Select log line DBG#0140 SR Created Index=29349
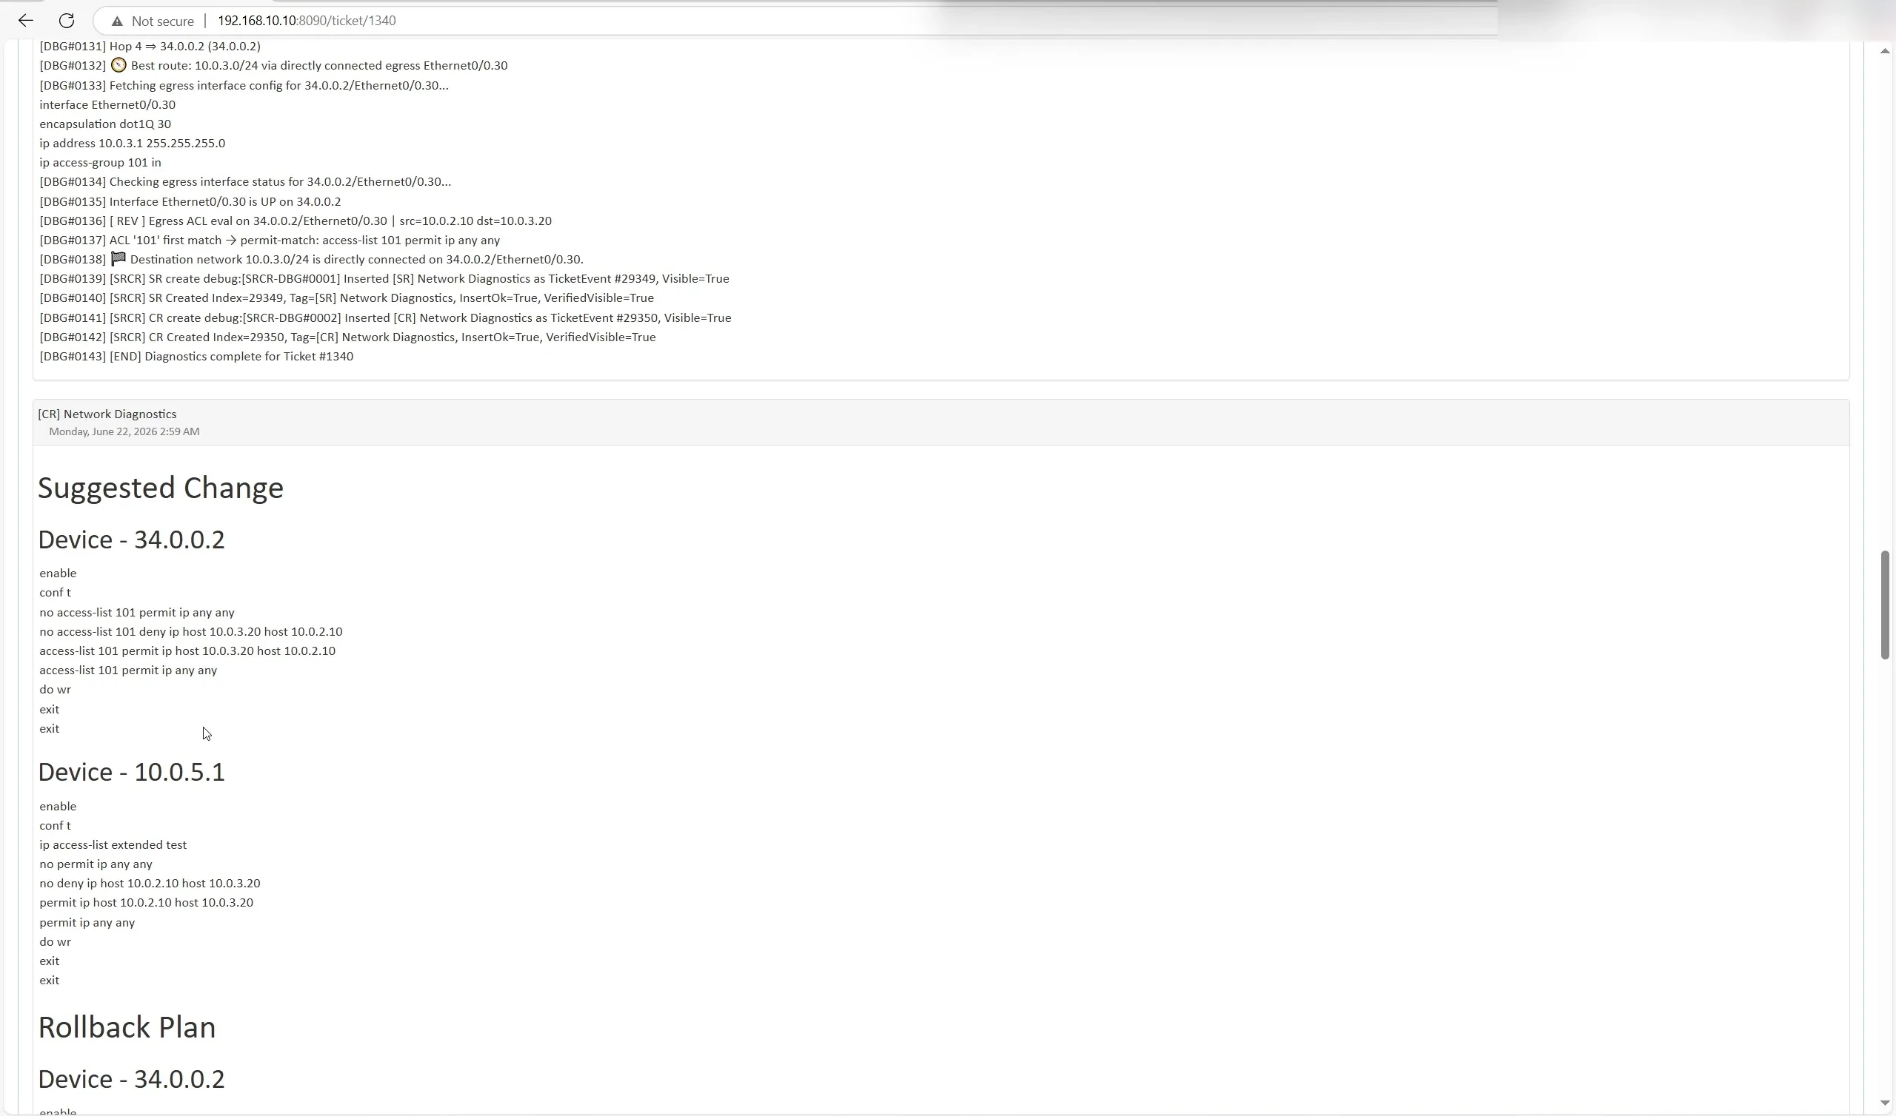The height and width of the screenshot is (1116, 1896). (x=346, y=298)
